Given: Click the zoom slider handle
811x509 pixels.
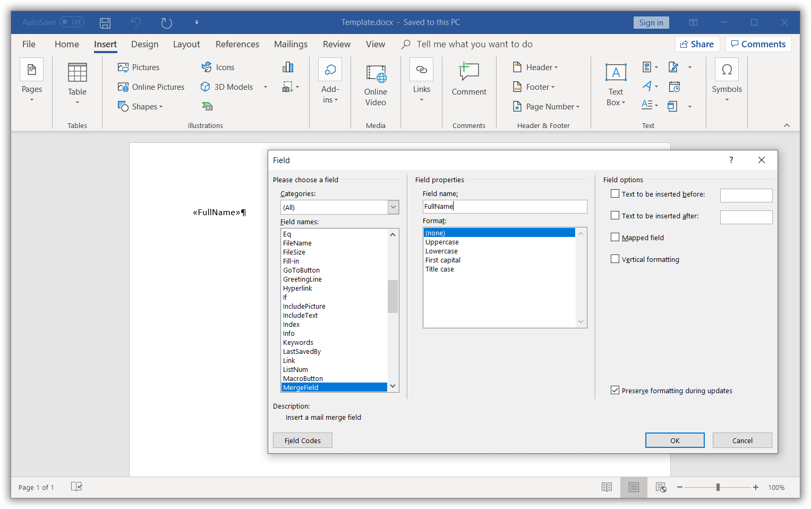Looking at the screenshot, I should (x=718, y=487).
